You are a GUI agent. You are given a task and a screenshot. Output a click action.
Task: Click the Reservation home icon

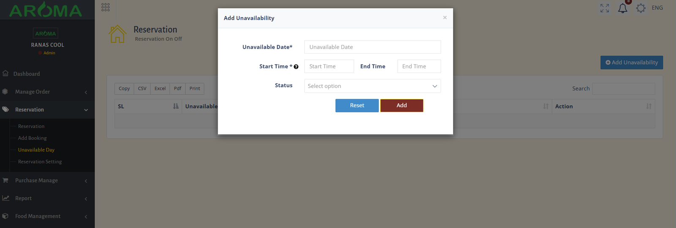click(117, 34)
